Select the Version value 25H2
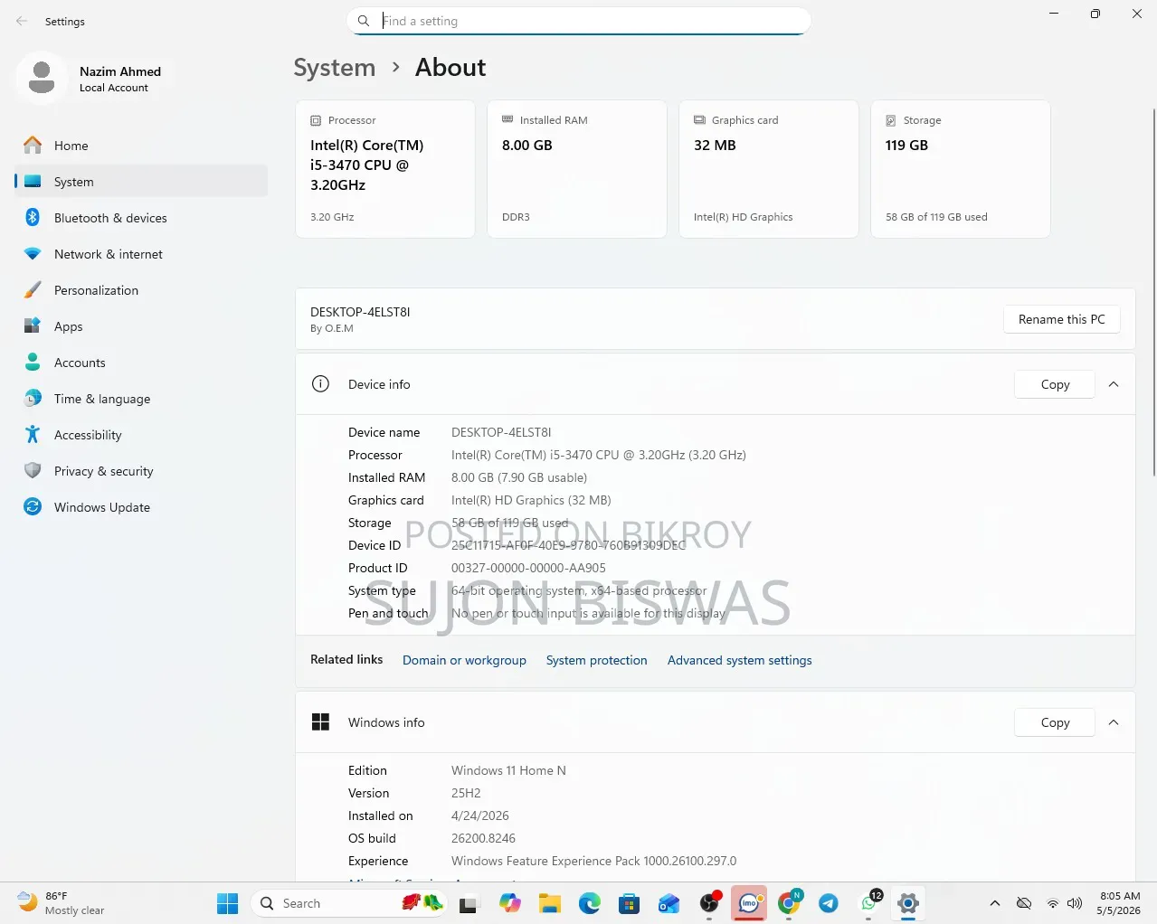1157x924 pixels. click(x=466, y=793)
